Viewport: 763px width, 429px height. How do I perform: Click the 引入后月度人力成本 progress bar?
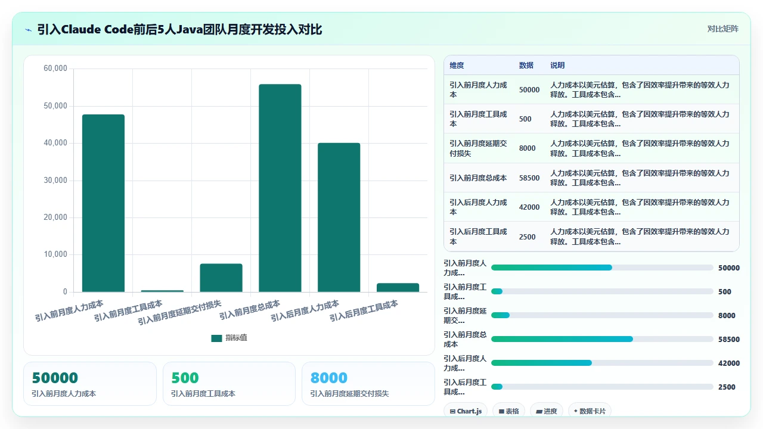(602, 363)
